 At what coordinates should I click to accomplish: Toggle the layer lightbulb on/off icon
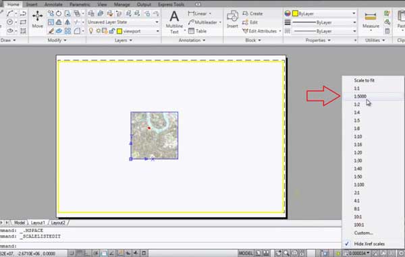(91, 31)
